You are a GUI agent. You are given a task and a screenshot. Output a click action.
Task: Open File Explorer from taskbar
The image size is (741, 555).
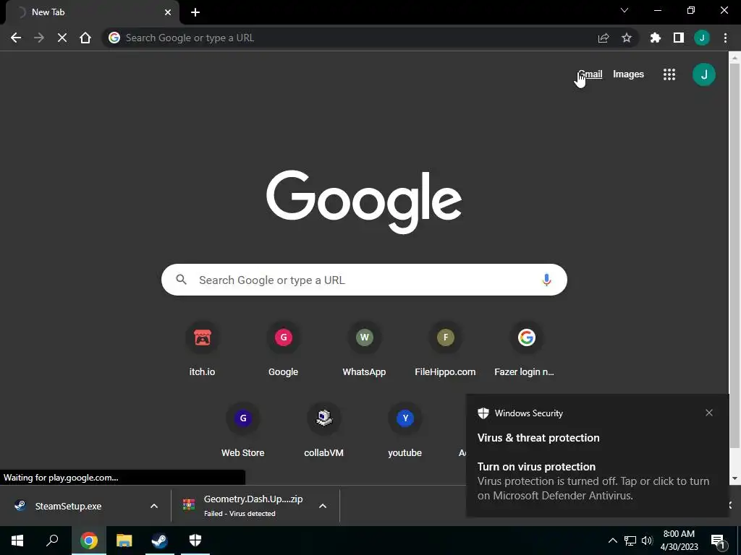pyautogui.click(x=124, y=541)
